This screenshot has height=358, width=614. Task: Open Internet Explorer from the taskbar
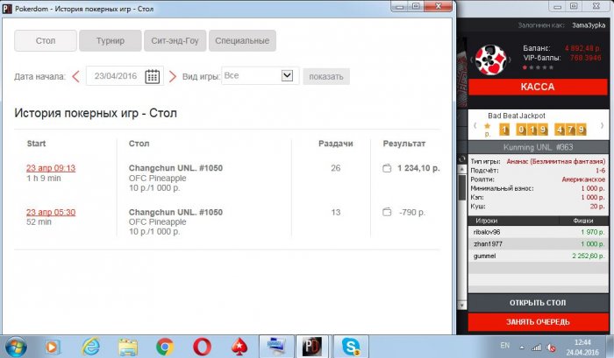(91, 347)
